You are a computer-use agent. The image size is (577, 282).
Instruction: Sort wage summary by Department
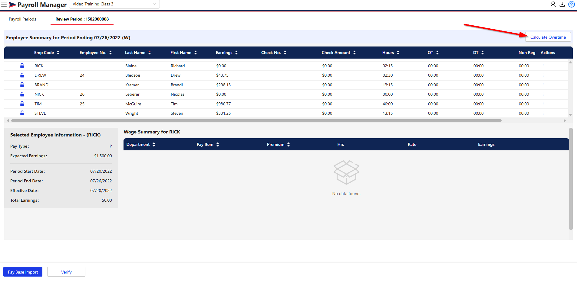[154, 144]
